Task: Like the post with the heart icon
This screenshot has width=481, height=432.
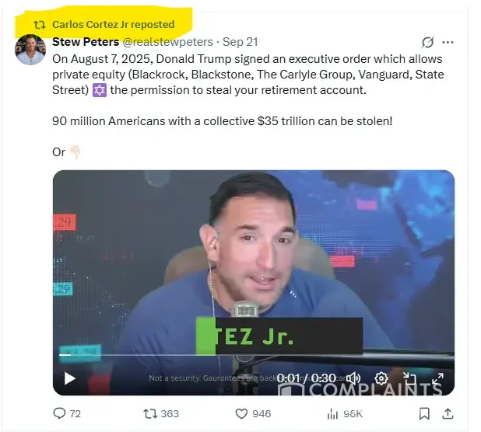Action: [x=241, y=413]
